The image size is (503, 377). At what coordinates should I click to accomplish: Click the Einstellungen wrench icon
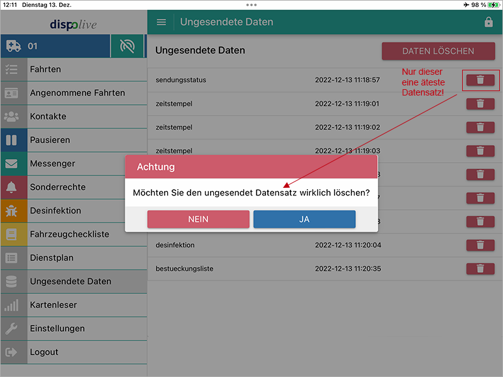[x=11, y=329]
